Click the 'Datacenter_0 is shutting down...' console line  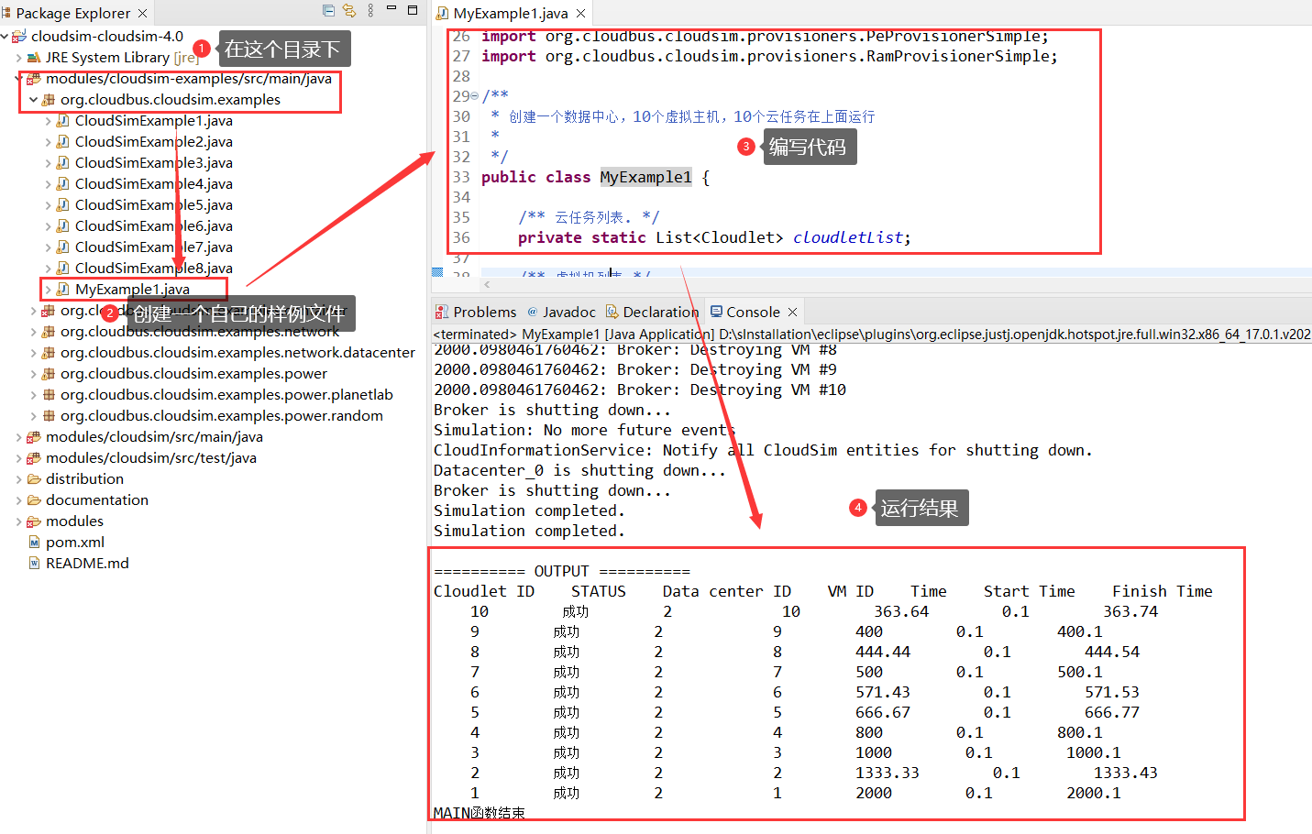(579, 470)
